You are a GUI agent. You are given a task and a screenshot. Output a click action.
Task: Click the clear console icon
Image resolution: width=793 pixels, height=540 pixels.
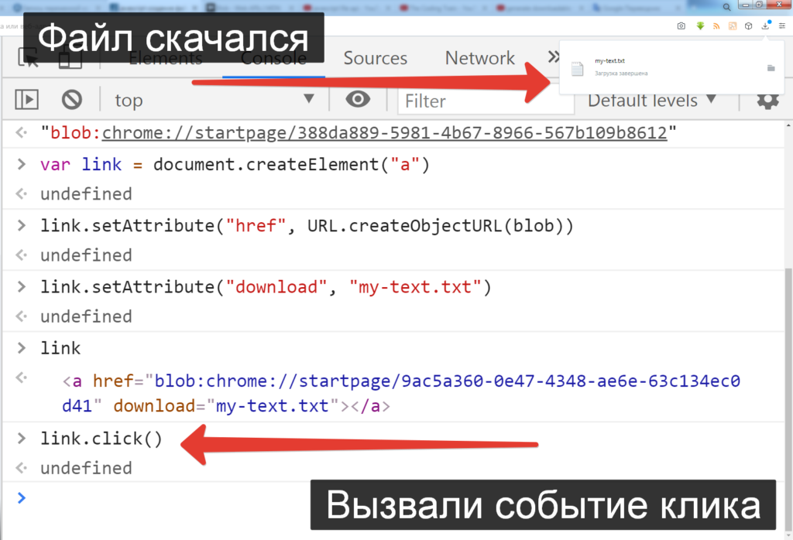[72, 100]
